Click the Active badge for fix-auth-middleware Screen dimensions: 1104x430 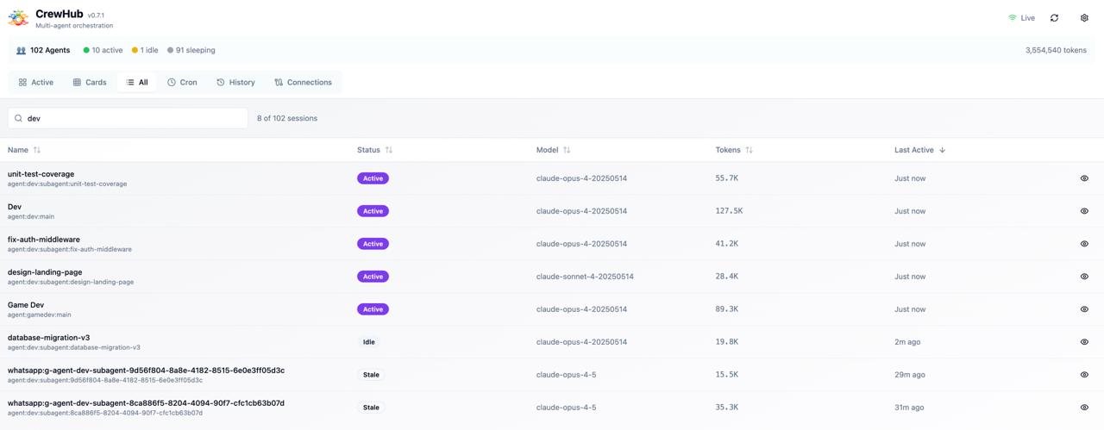coord(373,244)
